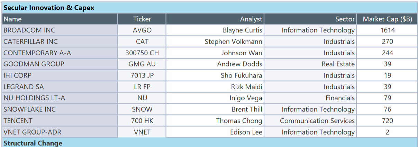This screenshot has height=147, width=418.
Task: Click the SNOWFLAKE INC name cell
Action: point(29,109)
